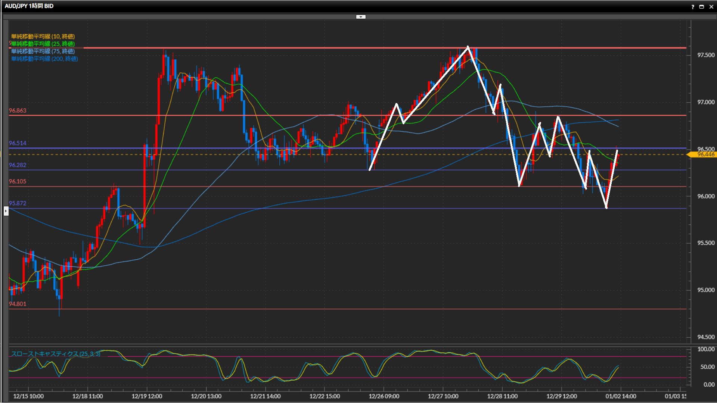Select the 96.514 horizontal line label
The image size is (717, 403).
point(18,143)
